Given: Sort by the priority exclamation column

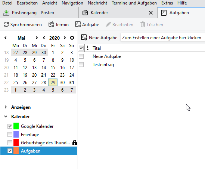Looking at the screenshot, I should 88,48.
